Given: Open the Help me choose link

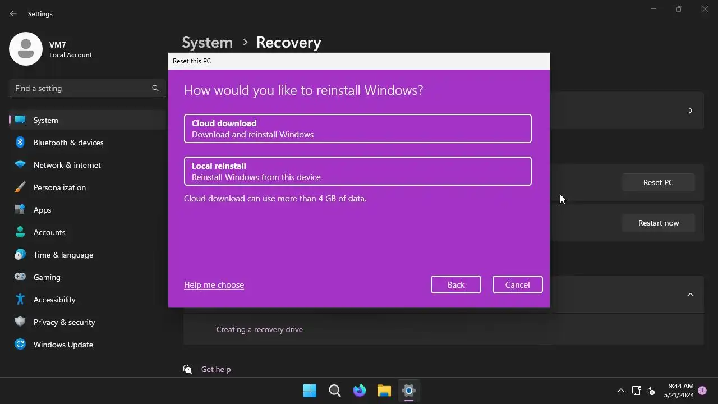Looking at the screenshot, I should pos(214,285).
